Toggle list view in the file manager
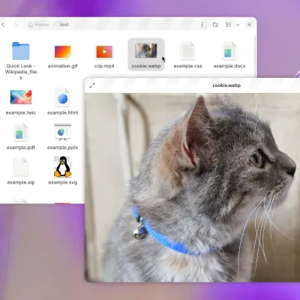This screenshot has height=300, width=300. tap(229, 25)
